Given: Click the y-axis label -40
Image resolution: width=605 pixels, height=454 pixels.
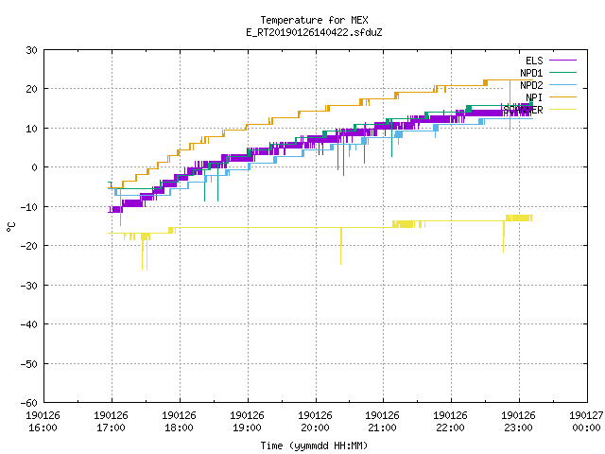Looking at the screenshot, I should click(x=29, y=324).
